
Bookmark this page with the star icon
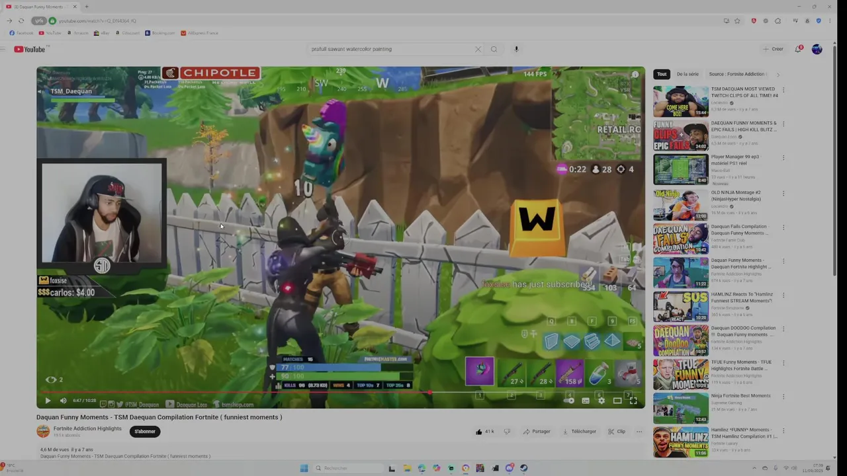(x=737, y=20)
